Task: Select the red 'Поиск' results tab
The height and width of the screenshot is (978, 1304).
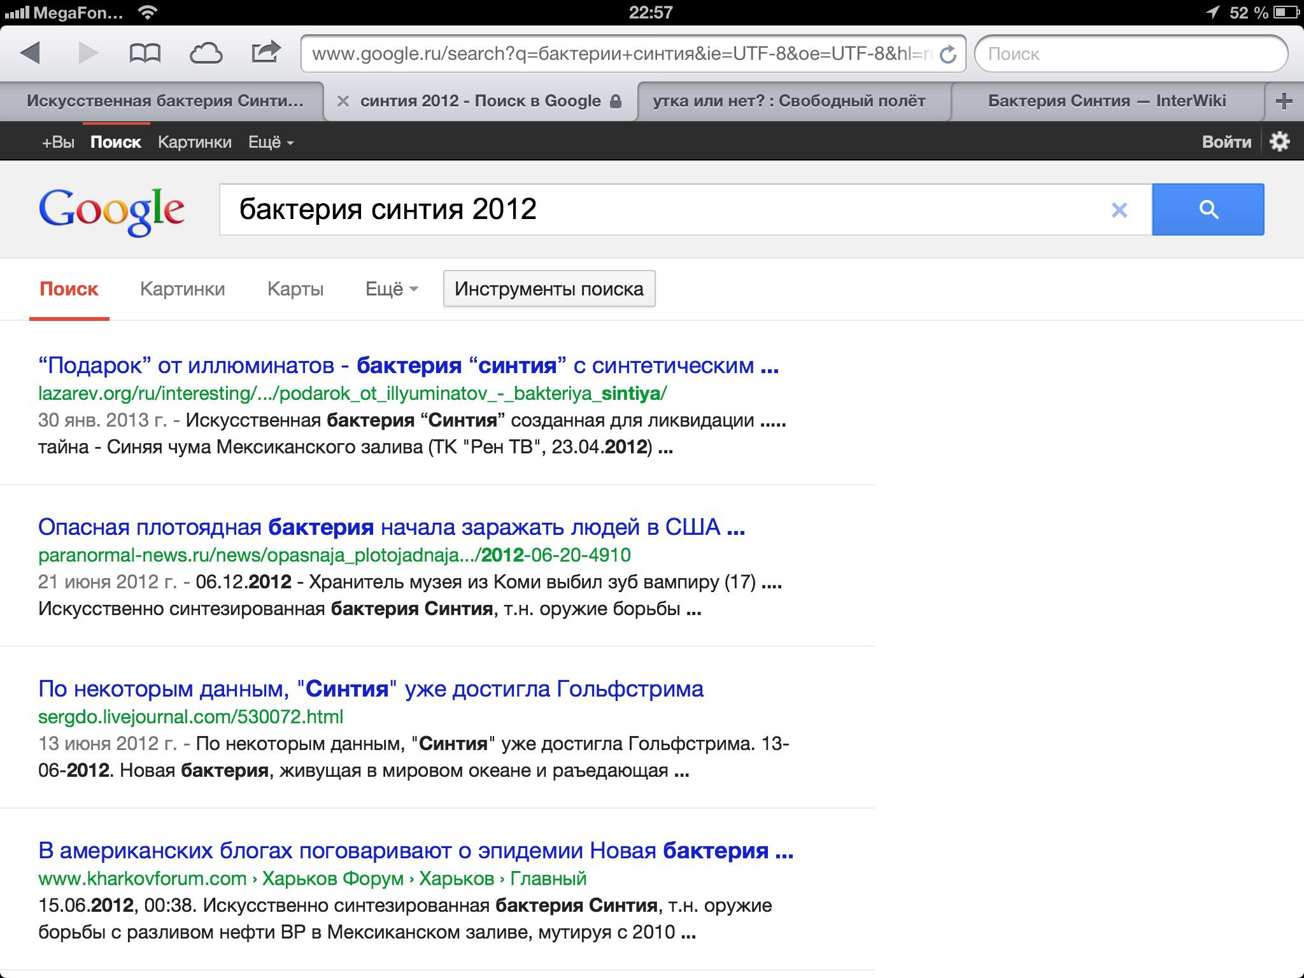Action: coord(69,289)
